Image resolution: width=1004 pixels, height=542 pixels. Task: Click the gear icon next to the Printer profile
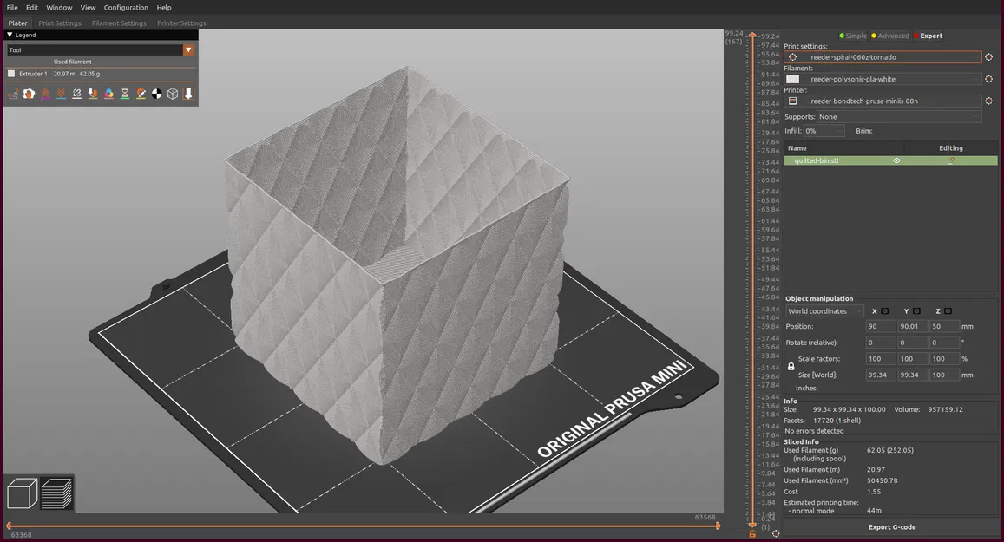click(988, 101)
